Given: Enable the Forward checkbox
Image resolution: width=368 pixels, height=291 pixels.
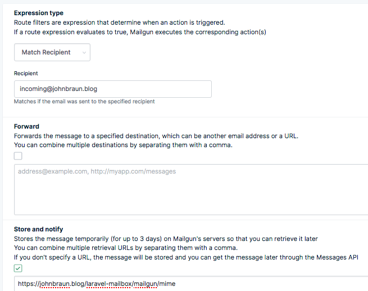Looking at the screenshot, I should 18,156.
